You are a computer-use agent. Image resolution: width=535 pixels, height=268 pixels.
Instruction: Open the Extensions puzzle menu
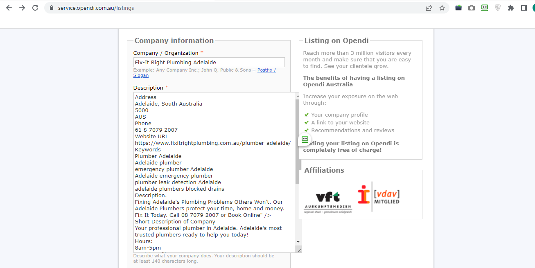511,8
